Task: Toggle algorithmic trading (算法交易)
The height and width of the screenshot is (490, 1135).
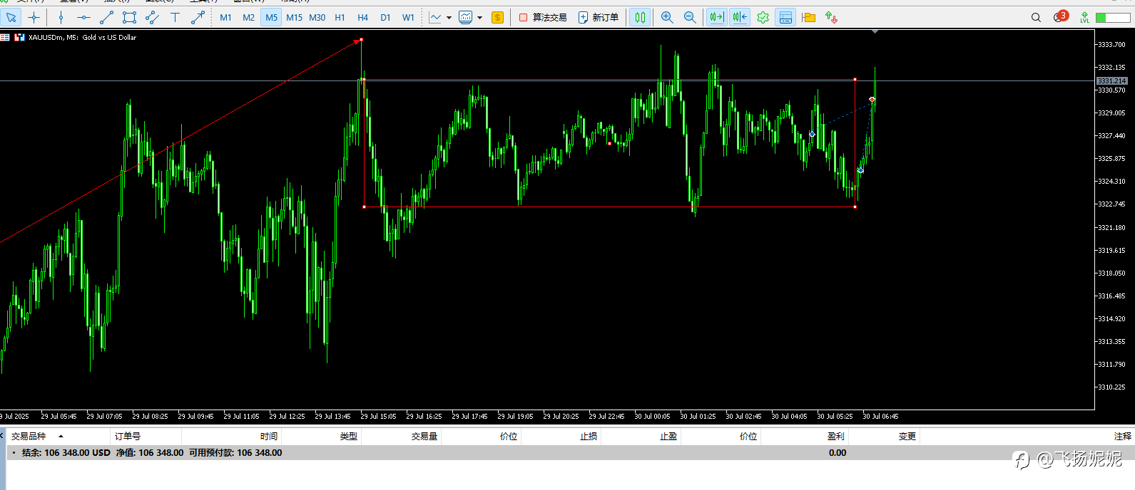Action: tap(543, 17)
